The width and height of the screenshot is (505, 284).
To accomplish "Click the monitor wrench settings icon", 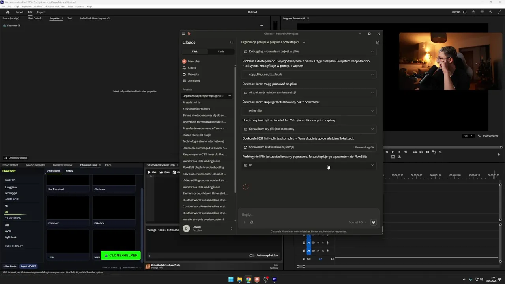I will 479,136.
